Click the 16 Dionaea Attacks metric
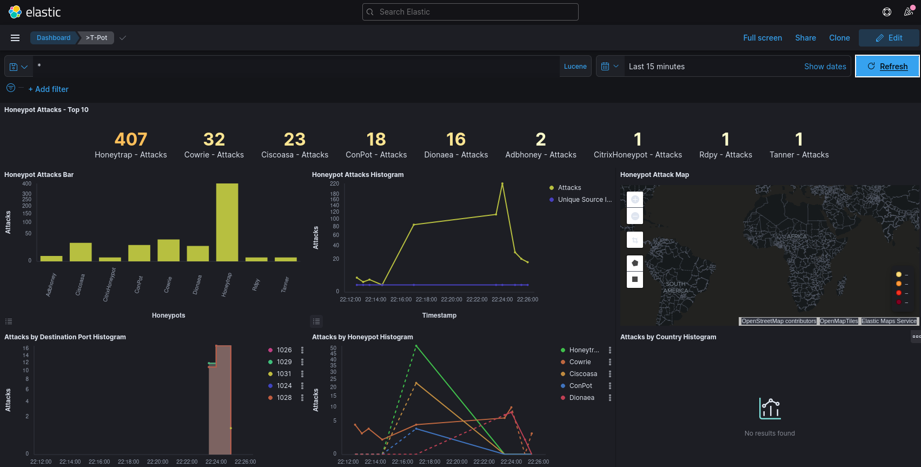Screen dimensions: 921x467 (x=456, y=145)
